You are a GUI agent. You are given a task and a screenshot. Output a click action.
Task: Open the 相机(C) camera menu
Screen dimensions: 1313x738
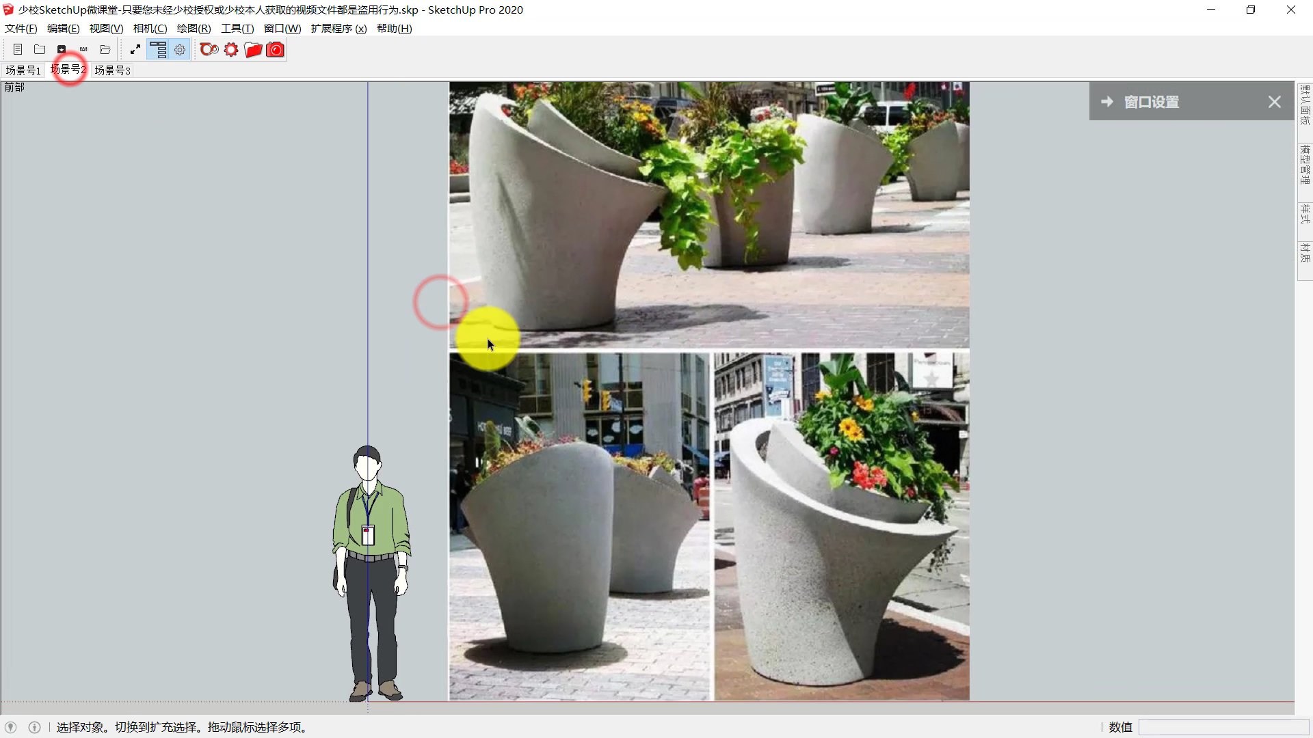point(150,28)
